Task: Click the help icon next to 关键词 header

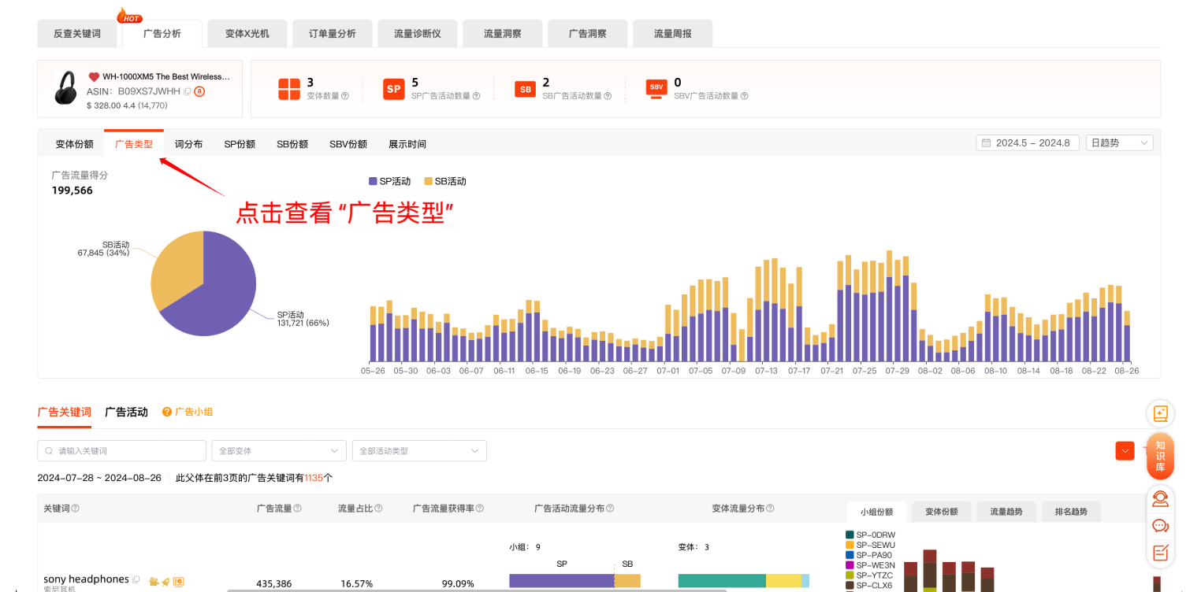Action: click(76, 509)
